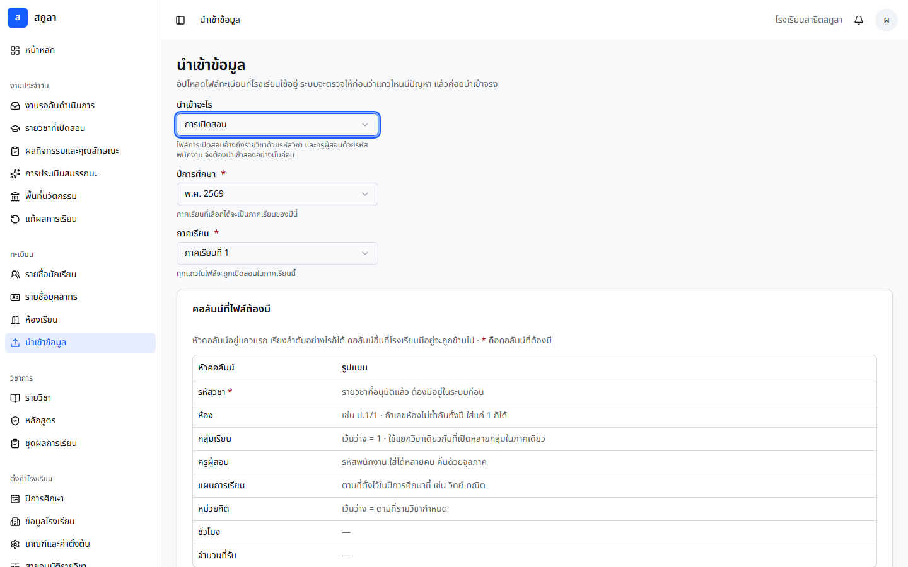This screenshot has height=567, width=908.
Task: Open หน้าหลัก dashboard icon
Action: click(x=15, y=50)
